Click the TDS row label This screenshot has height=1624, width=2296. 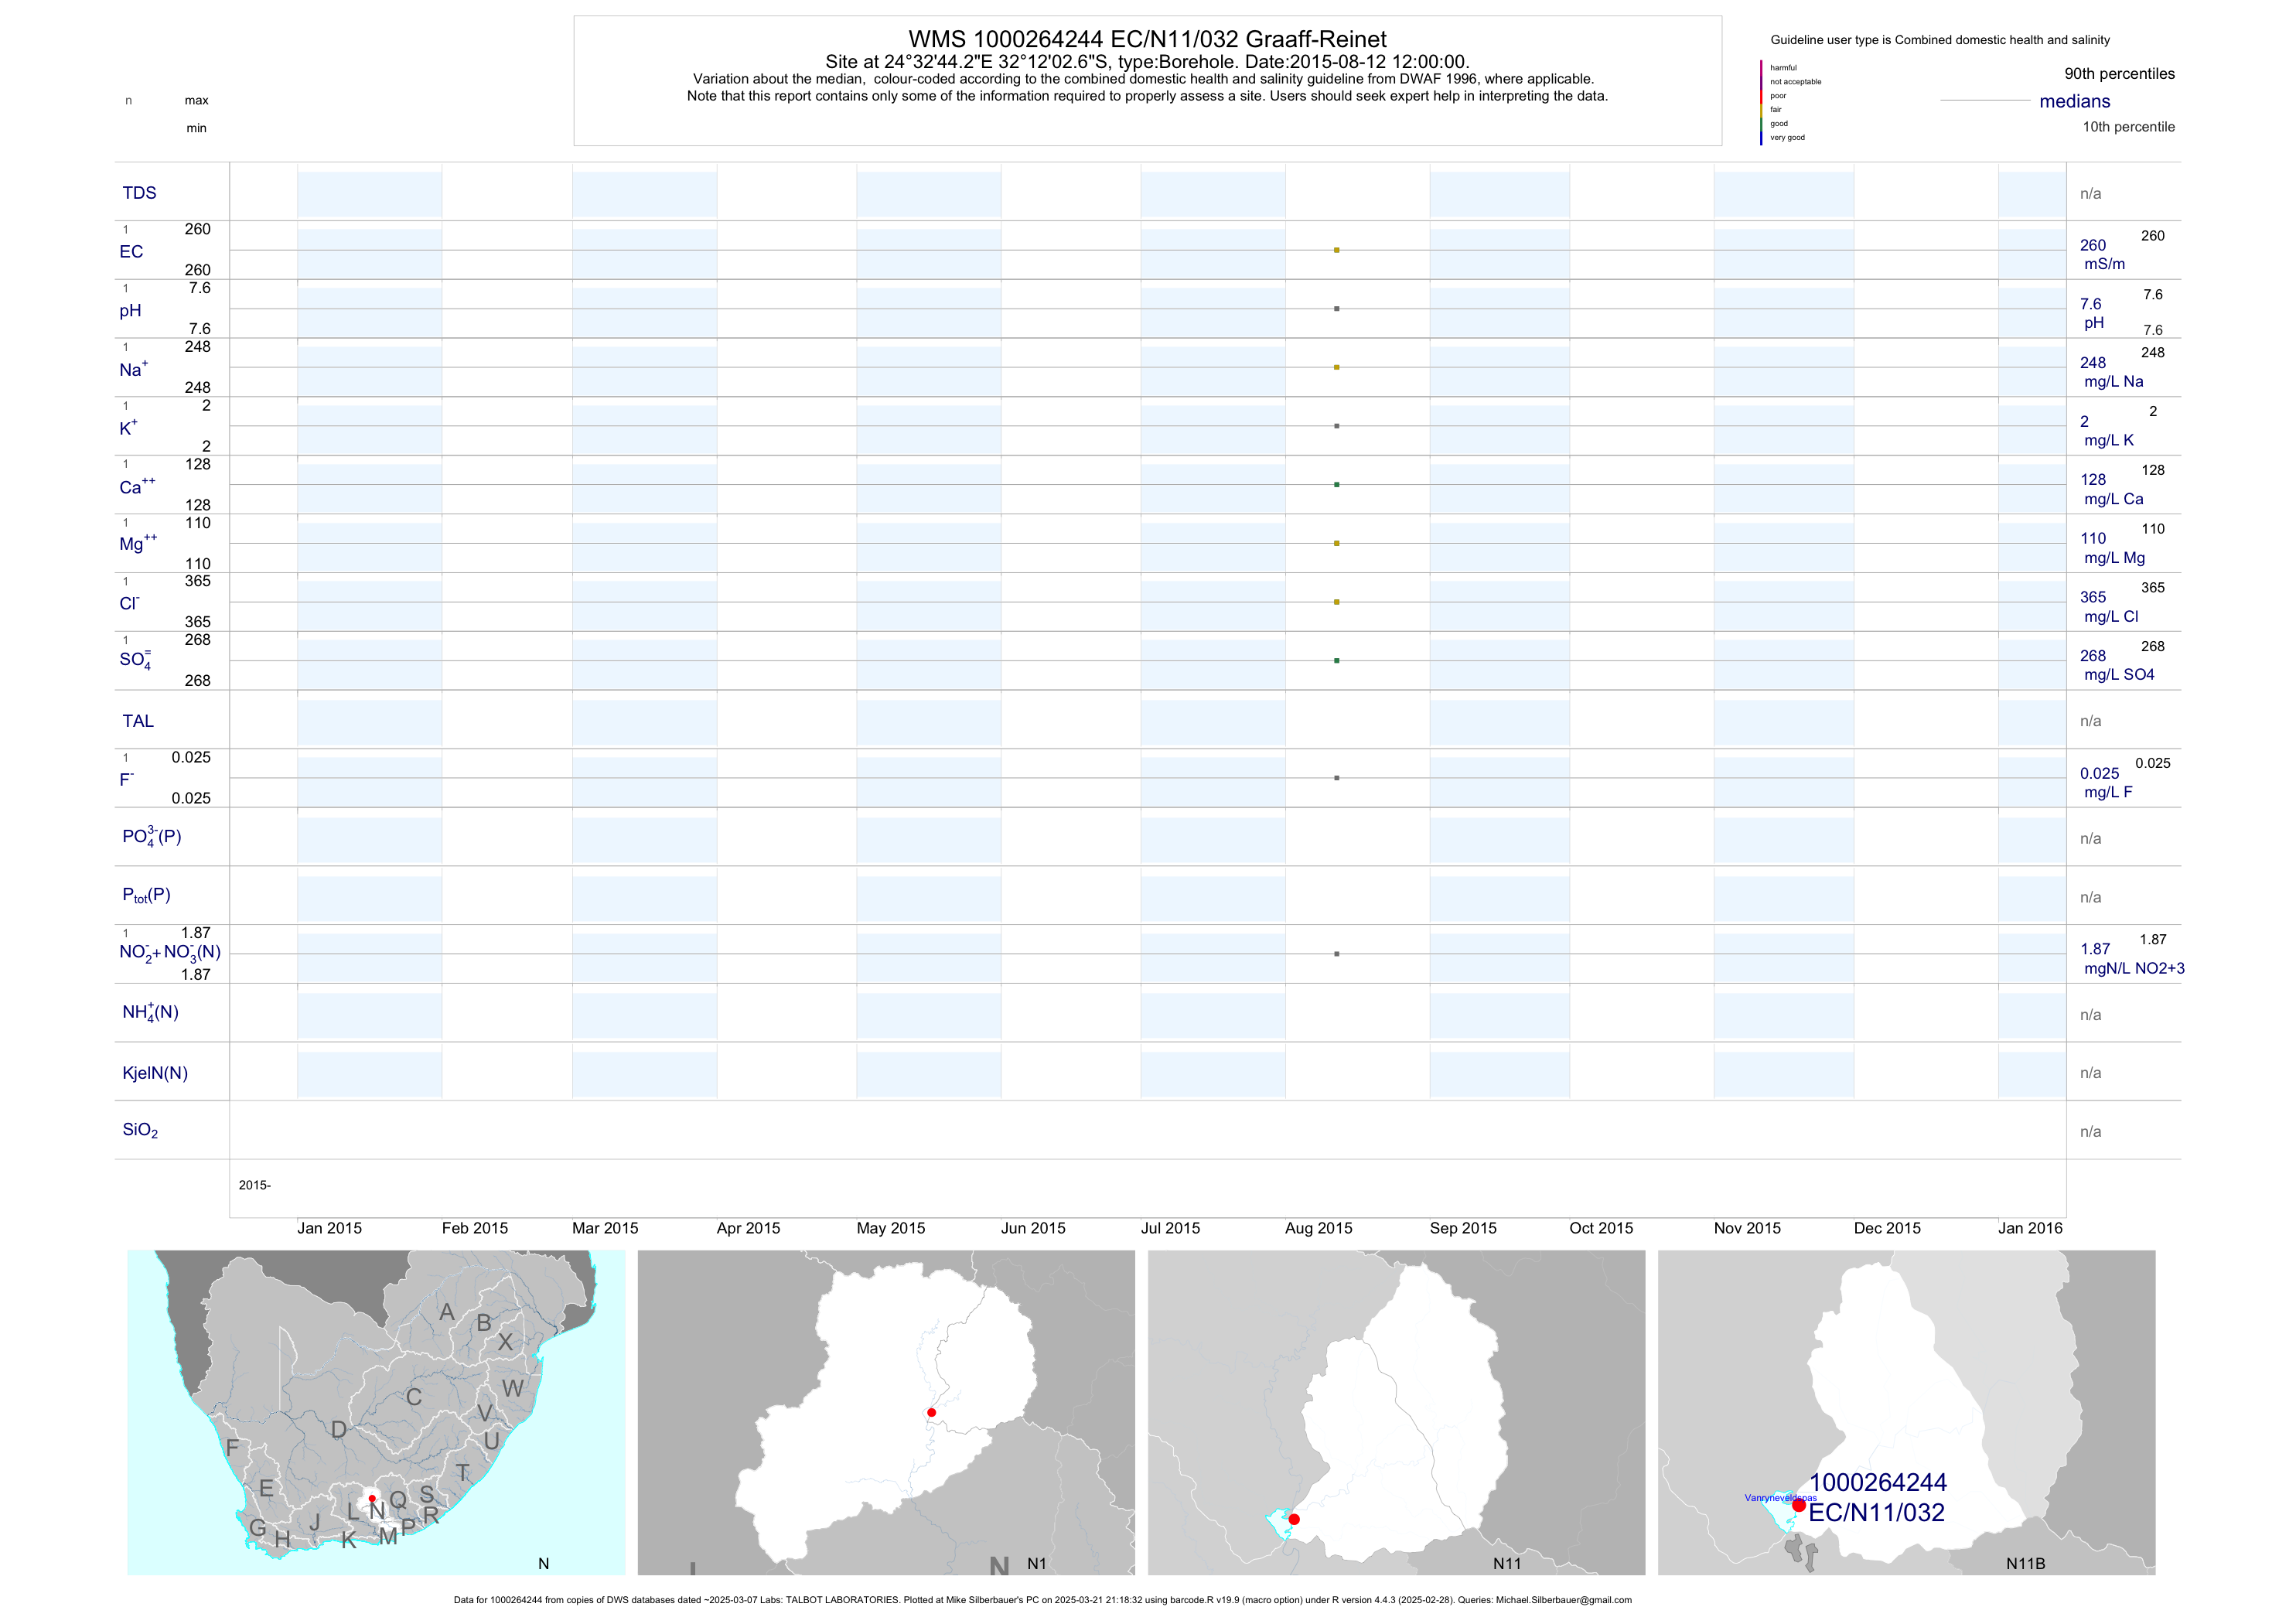(x=139, y=193)
